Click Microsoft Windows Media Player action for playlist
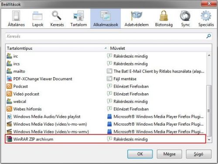 pos(158,116)
